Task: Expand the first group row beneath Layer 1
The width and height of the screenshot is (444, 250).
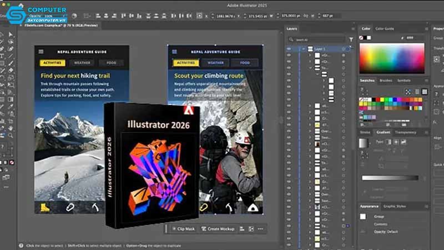Action: (310, 55)
